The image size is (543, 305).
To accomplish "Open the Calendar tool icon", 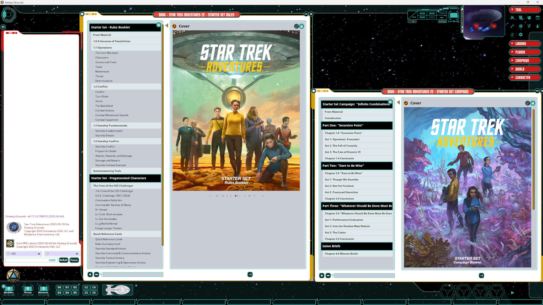I will [x=538, y=18].
